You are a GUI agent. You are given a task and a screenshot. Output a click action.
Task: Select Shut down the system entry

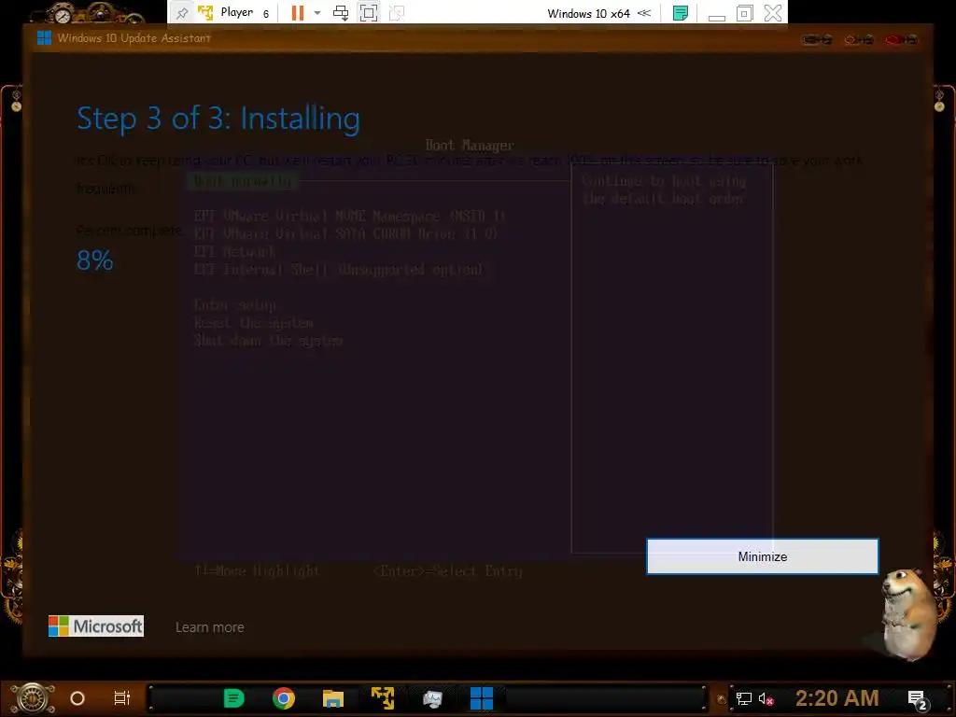tap(268, 340)
